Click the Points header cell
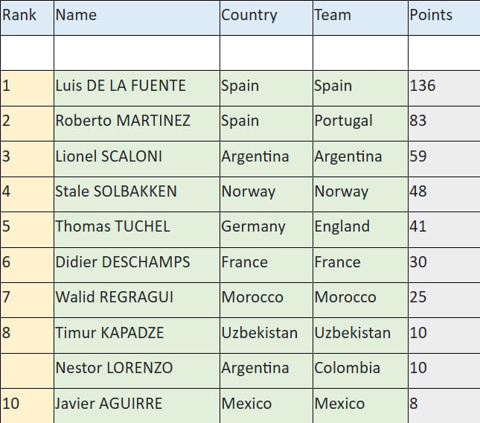 point(443,16)
